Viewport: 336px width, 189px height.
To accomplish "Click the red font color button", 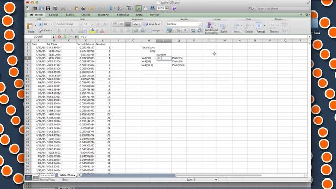I will pos(102,30).
